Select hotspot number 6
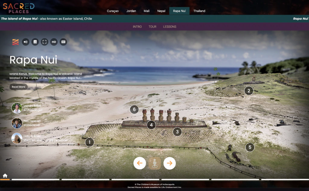Screen dimensions: 309x191 pyautogui.click(x=134, y=109)
